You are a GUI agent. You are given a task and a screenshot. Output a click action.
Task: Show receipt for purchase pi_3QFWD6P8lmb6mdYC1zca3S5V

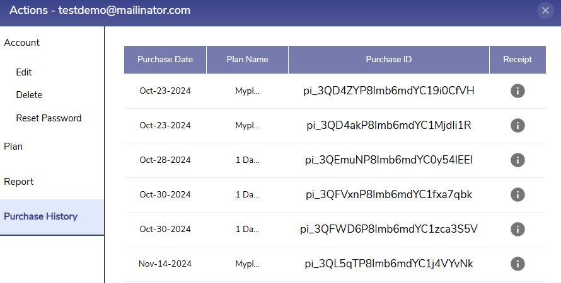click(518, 229)
